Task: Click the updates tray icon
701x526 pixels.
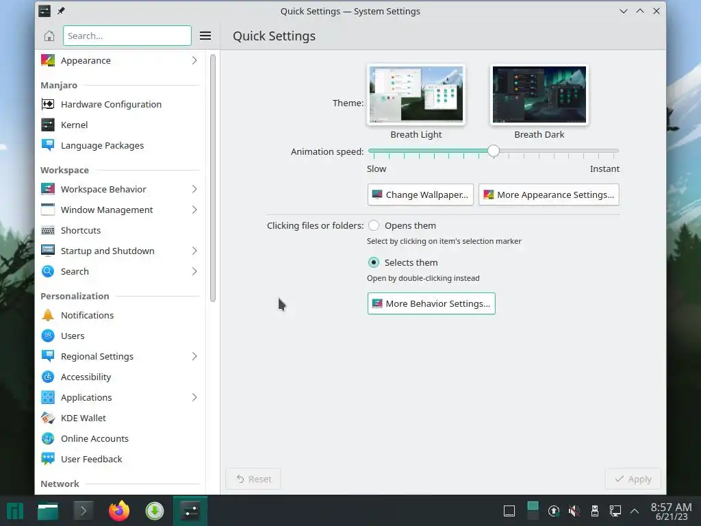Action: point(553,511)
